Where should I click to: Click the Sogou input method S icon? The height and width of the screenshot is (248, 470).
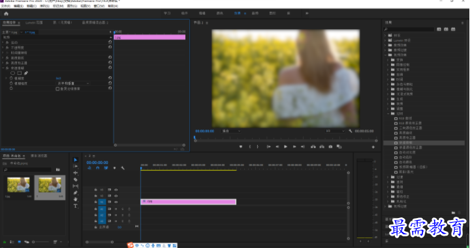pyautogui.click(x=130, y=245)
